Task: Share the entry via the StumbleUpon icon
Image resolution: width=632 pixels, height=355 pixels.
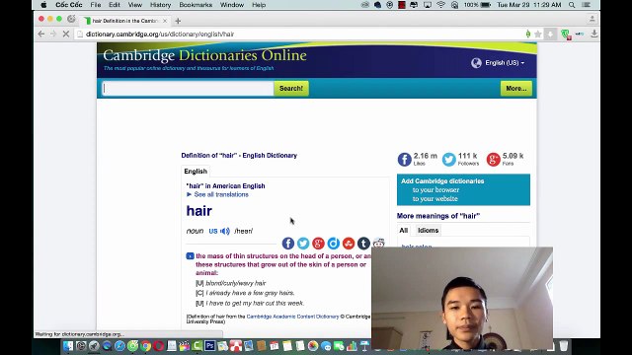Action: coord(349,244)
